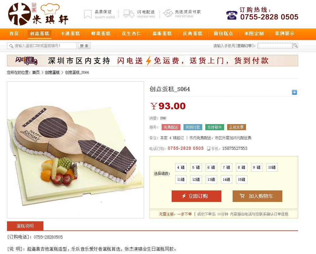Click the hotline telephone icon
This screenshot has height=254, width=316.
tap(232, 15)
